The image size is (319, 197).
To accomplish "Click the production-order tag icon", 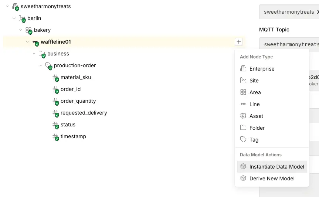I will (49, 66).
